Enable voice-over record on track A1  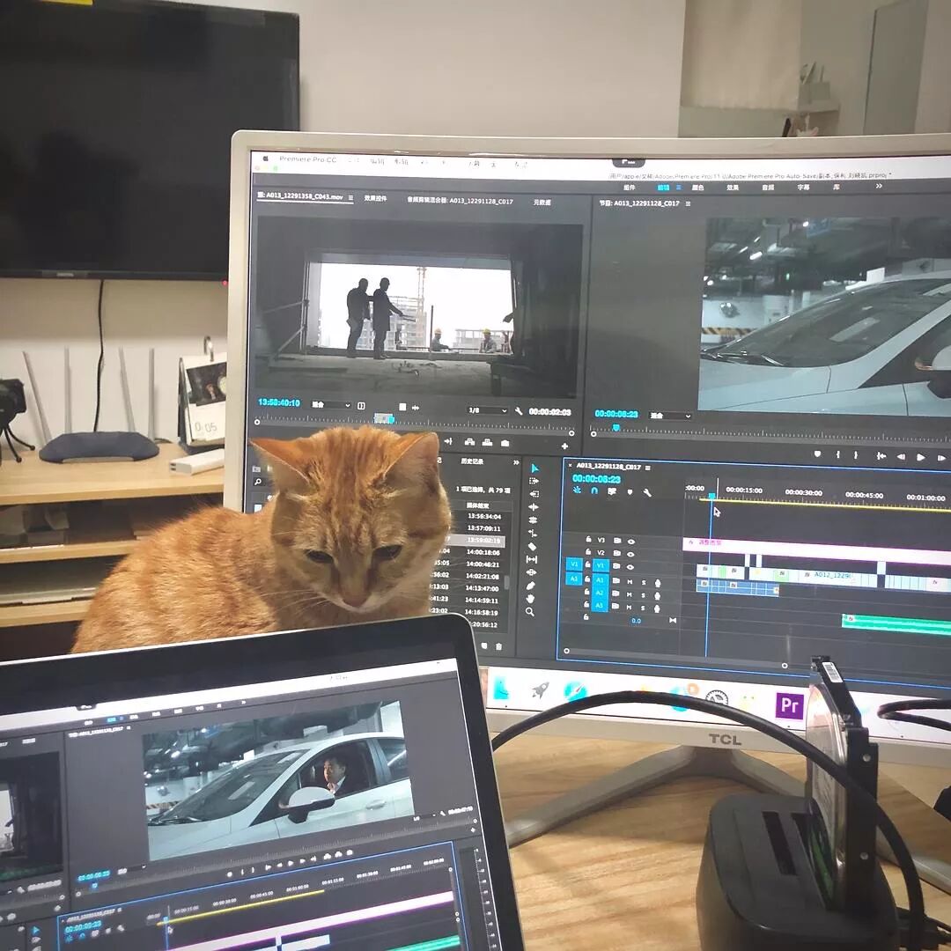658,583
